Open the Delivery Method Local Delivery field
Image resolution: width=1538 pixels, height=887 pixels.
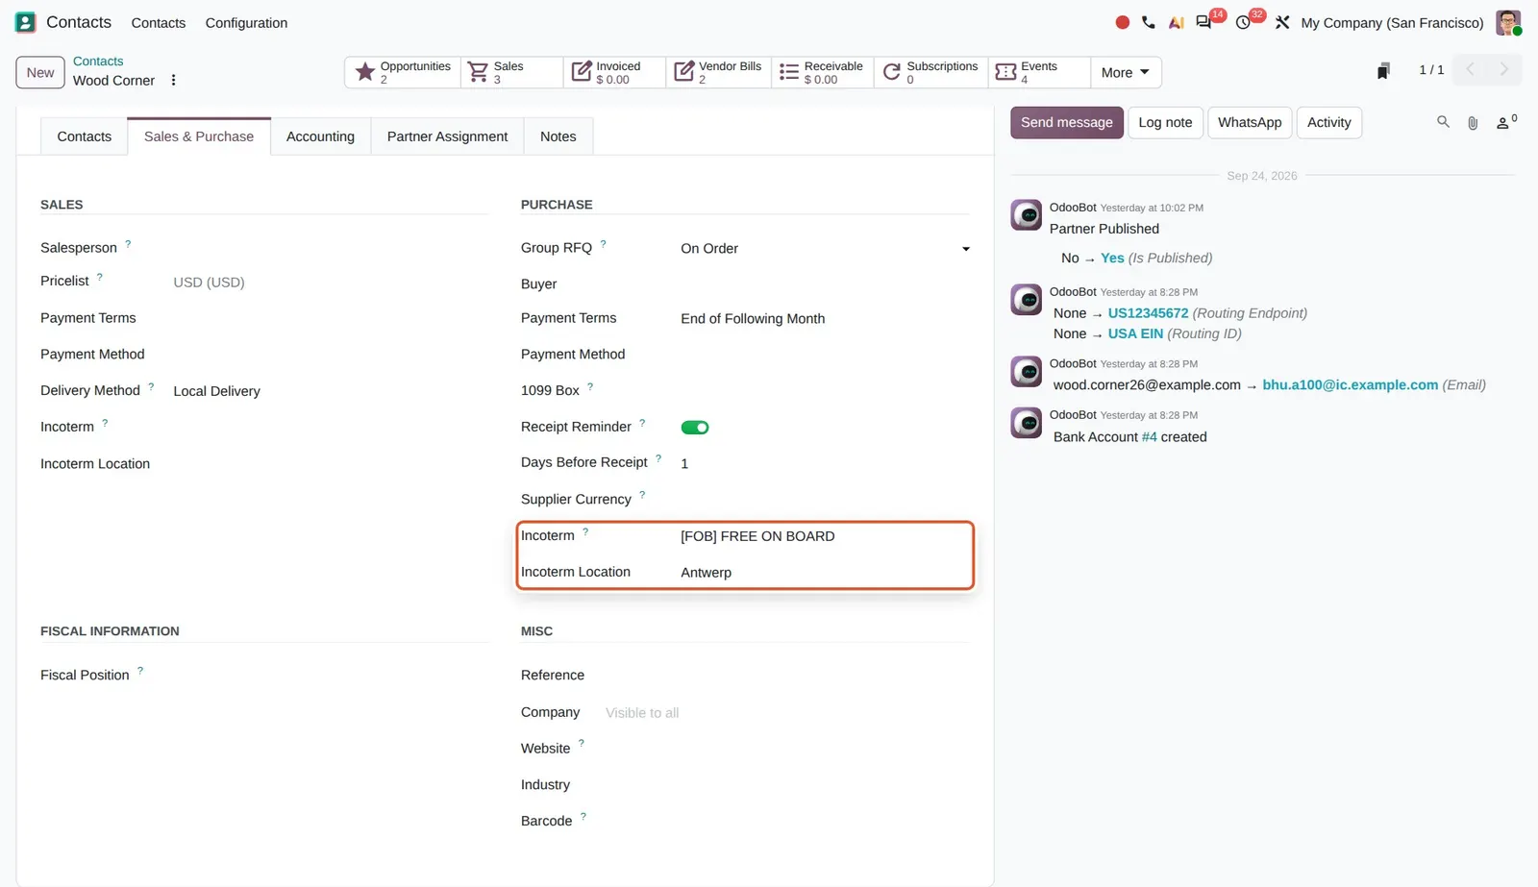click(330, 391)
